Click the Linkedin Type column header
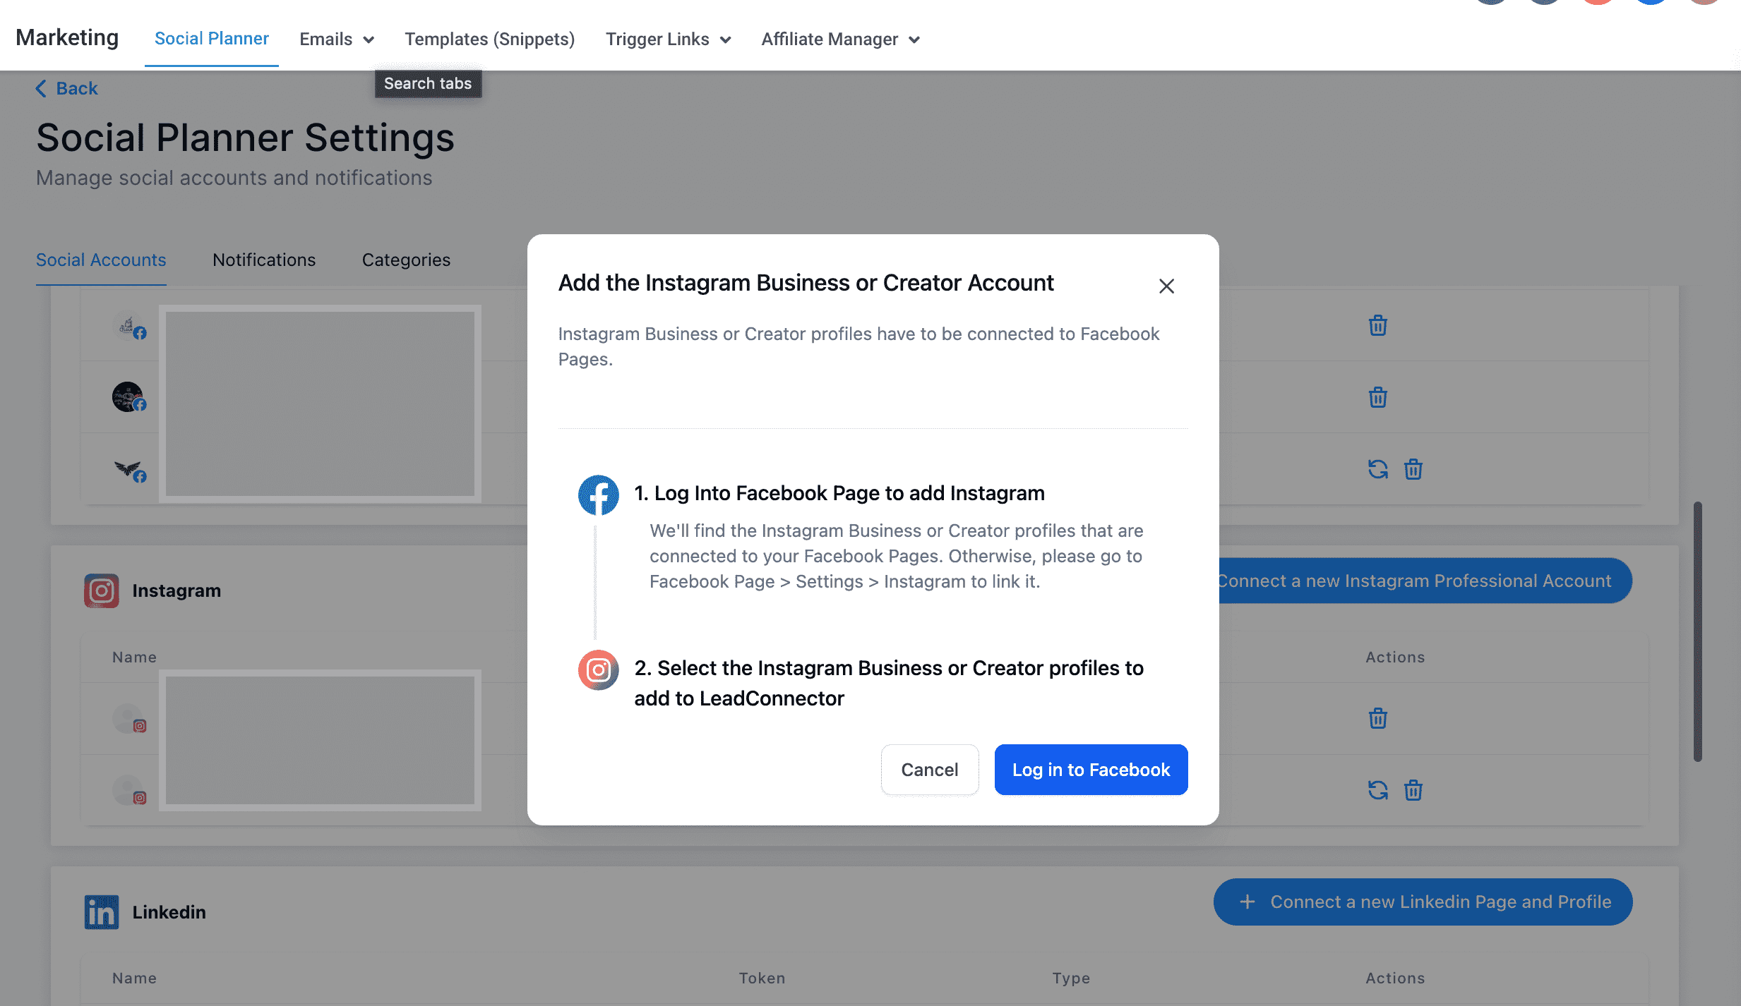Image resolution: width=1741 pixels, height=1006 pixels. pyautogui.click(x=1071, y=978)
